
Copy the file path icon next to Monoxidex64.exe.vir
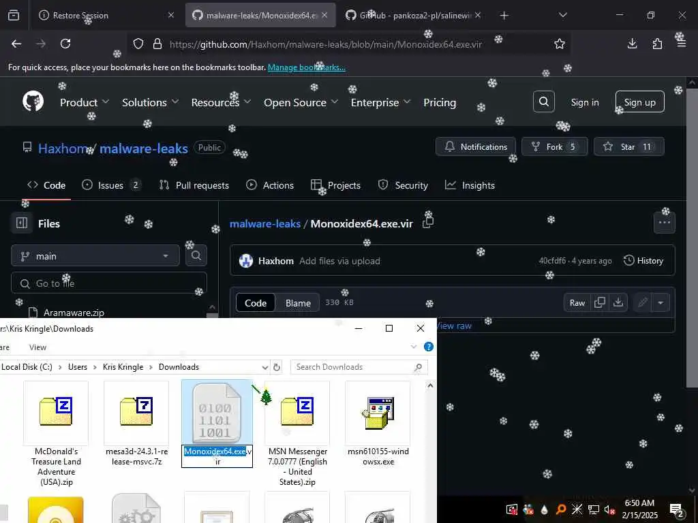(x=428, y=222)
